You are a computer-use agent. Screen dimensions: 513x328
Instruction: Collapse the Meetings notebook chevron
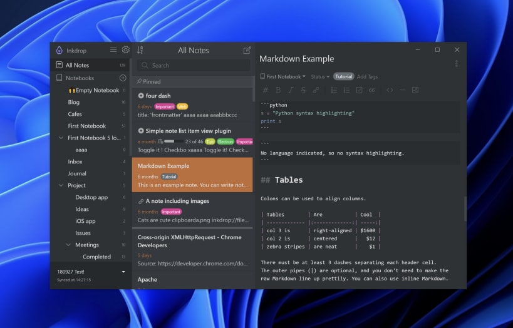tap(68, 245)
